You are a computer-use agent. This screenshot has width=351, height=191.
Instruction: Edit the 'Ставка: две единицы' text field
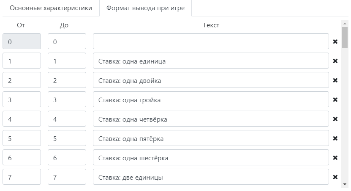(211, 177)
